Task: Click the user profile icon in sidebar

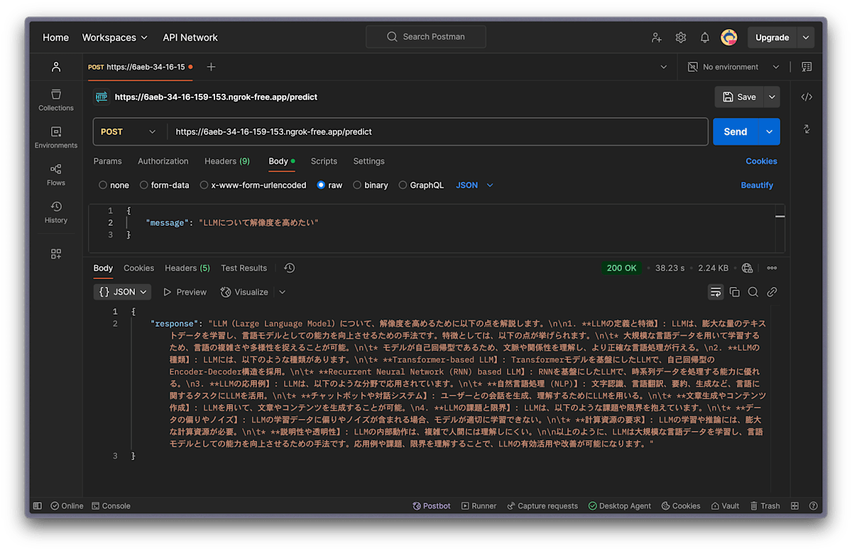Action: click(x=56, y=67)
